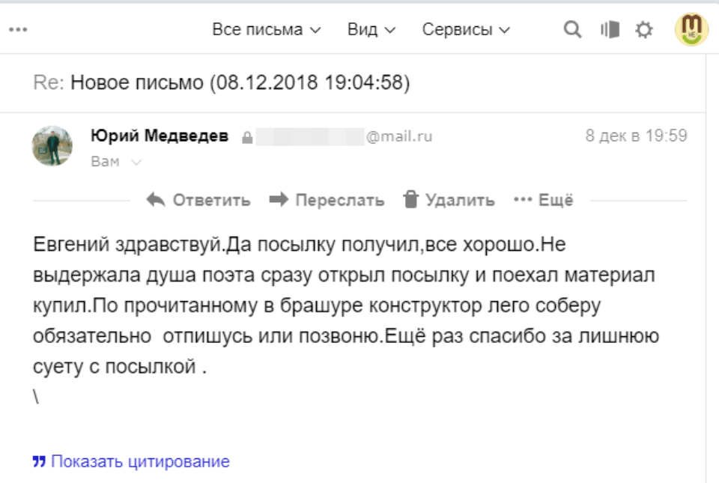
Task: Expand recipient details next to "Вам"
Action: point(136,162)
